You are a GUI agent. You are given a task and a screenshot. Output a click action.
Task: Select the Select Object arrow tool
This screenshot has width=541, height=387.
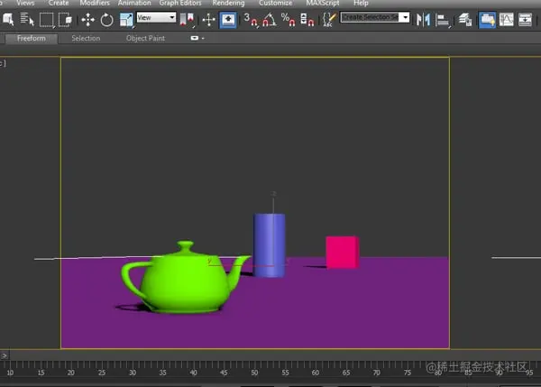pos(8,19)
